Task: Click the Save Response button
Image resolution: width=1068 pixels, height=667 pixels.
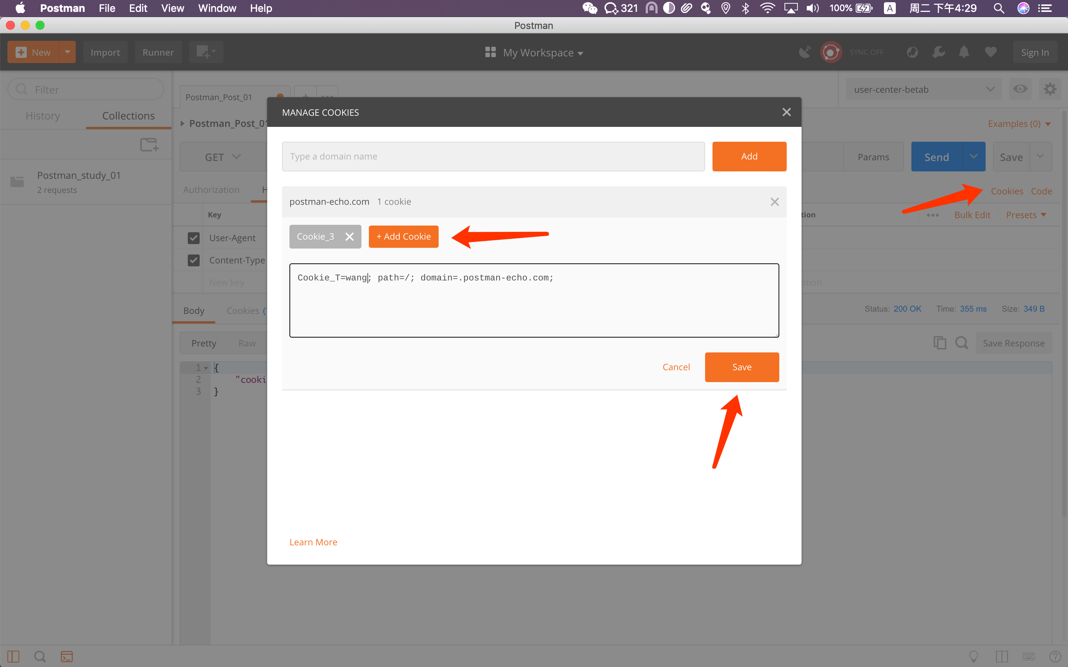Action: 1013,343
